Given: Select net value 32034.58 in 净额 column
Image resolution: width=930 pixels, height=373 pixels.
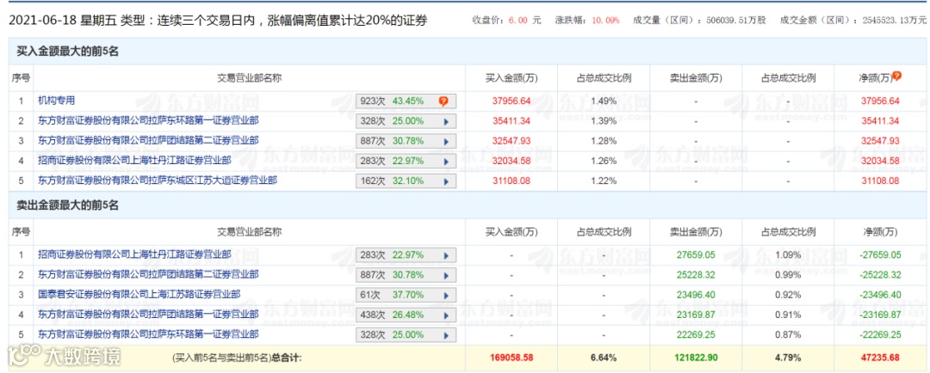Looking at the screenshot, I should coord(880,161).
